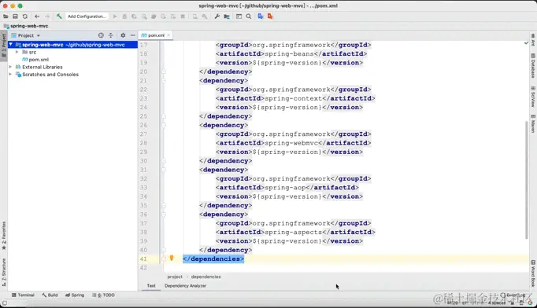The image size is (537, 308).
Task: Click spring-webmvc artifactId text on line 28
Action: pos(291,143)
